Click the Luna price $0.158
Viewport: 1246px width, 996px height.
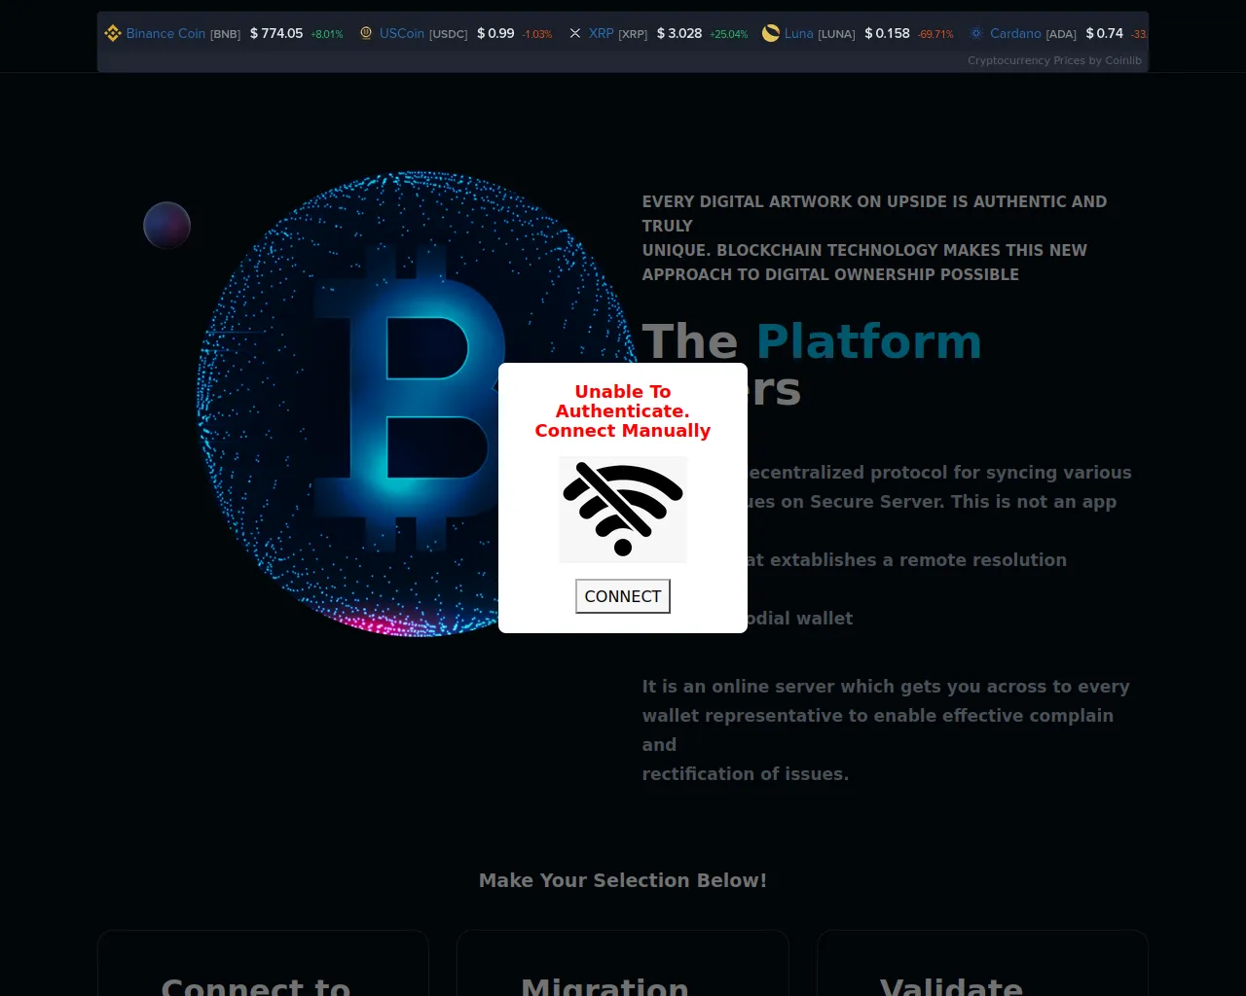tap(888, 33)
